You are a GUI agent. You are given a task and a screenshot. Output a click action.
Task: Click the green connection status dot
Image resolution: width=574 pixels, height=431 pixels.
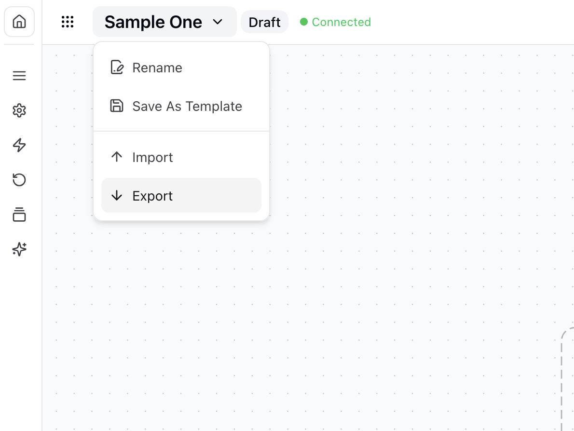click(304, 22)
